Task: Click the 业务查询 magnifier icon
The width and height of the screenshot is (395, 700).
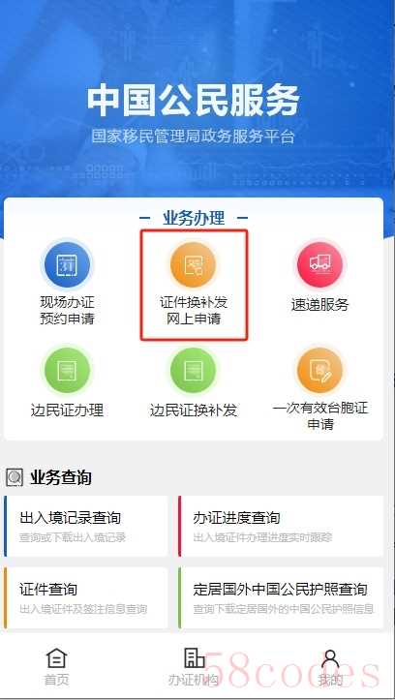Action: point(15,477)
